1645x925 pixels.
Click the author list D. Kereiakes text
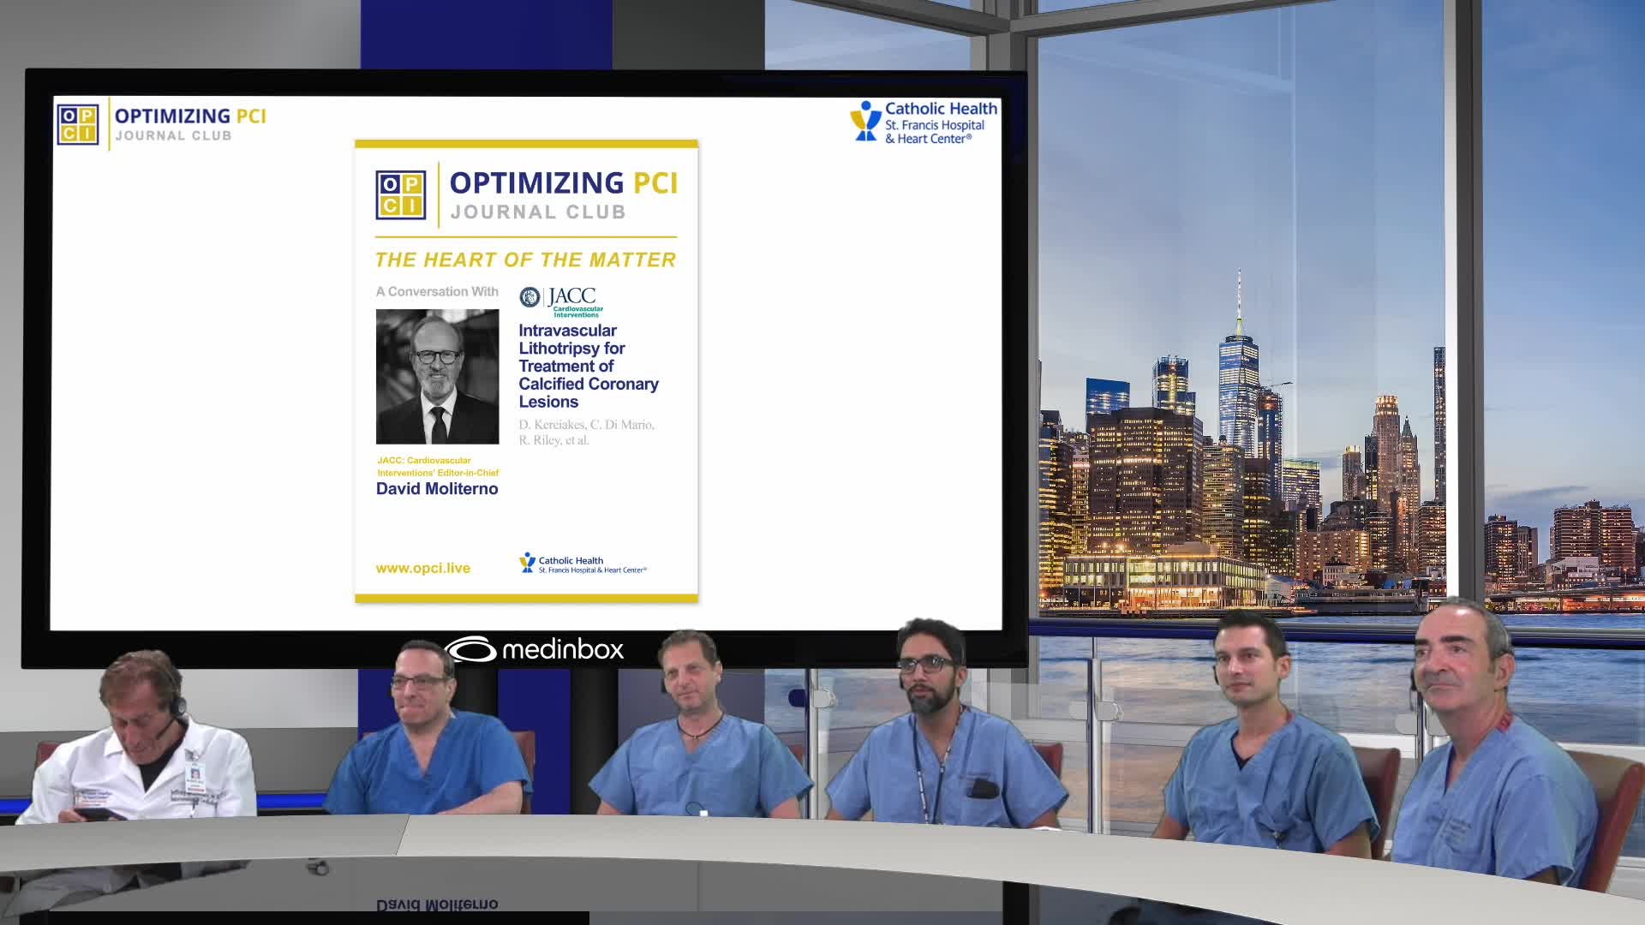(586, 432)
